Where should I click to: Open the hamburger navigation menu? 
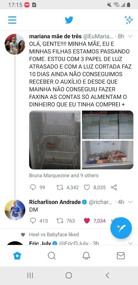click(12, 20)
